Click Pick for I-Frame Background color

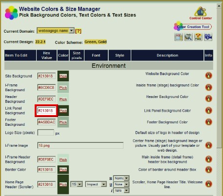63,88
